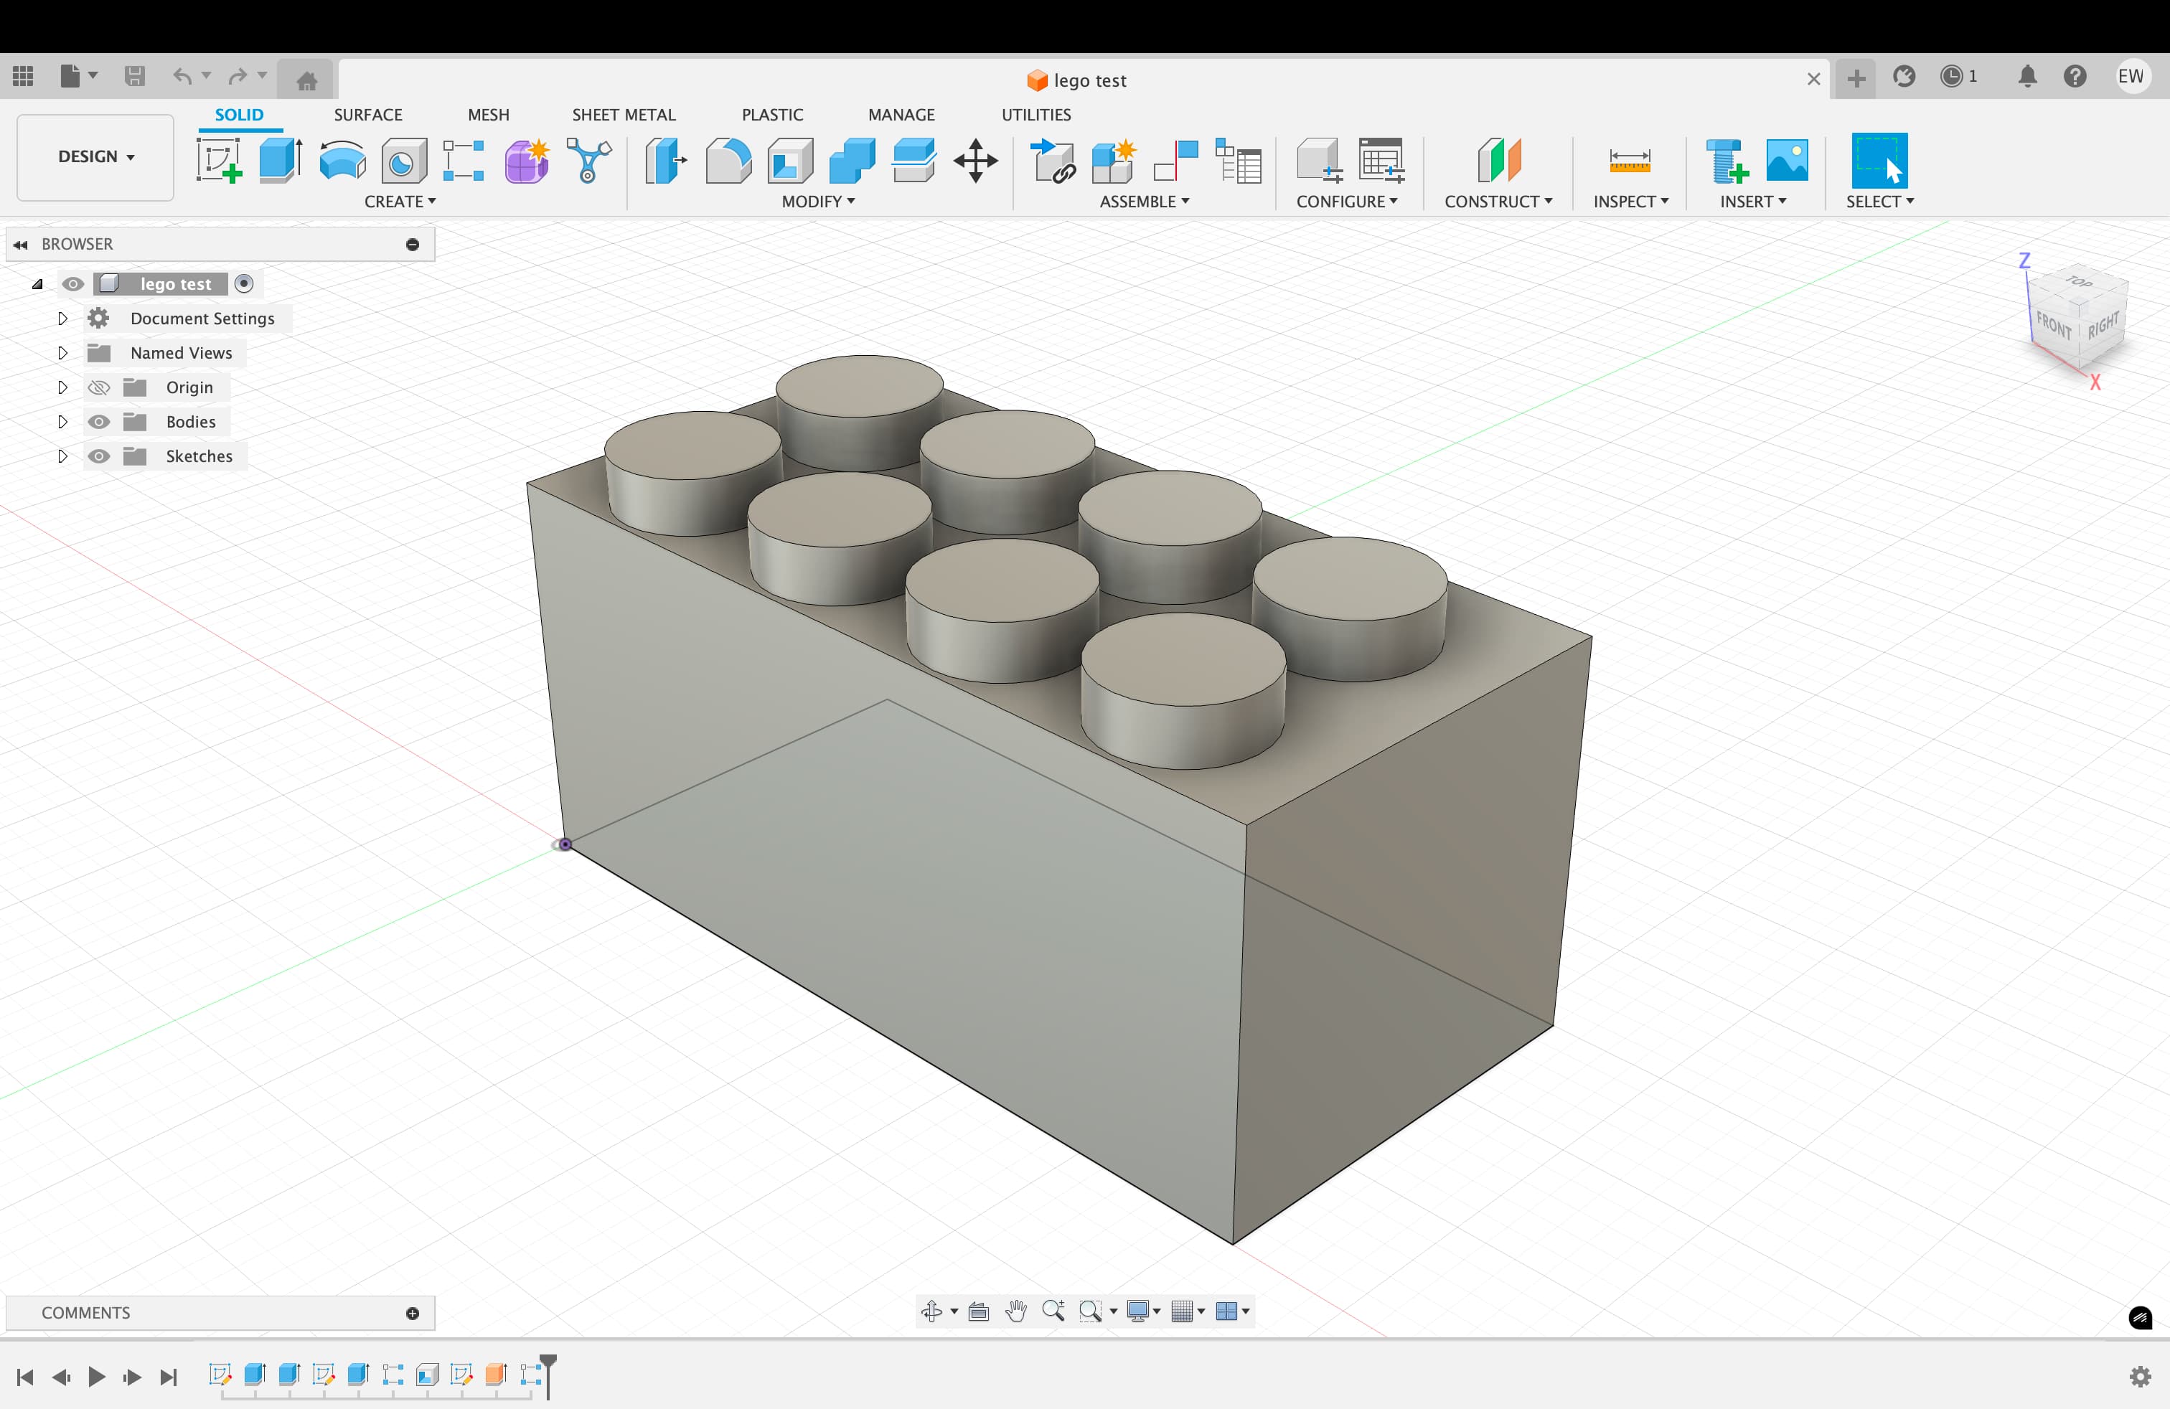Select the Joint tool in Assemble
This screenshot has width=2170, height=1409.
1176,161
